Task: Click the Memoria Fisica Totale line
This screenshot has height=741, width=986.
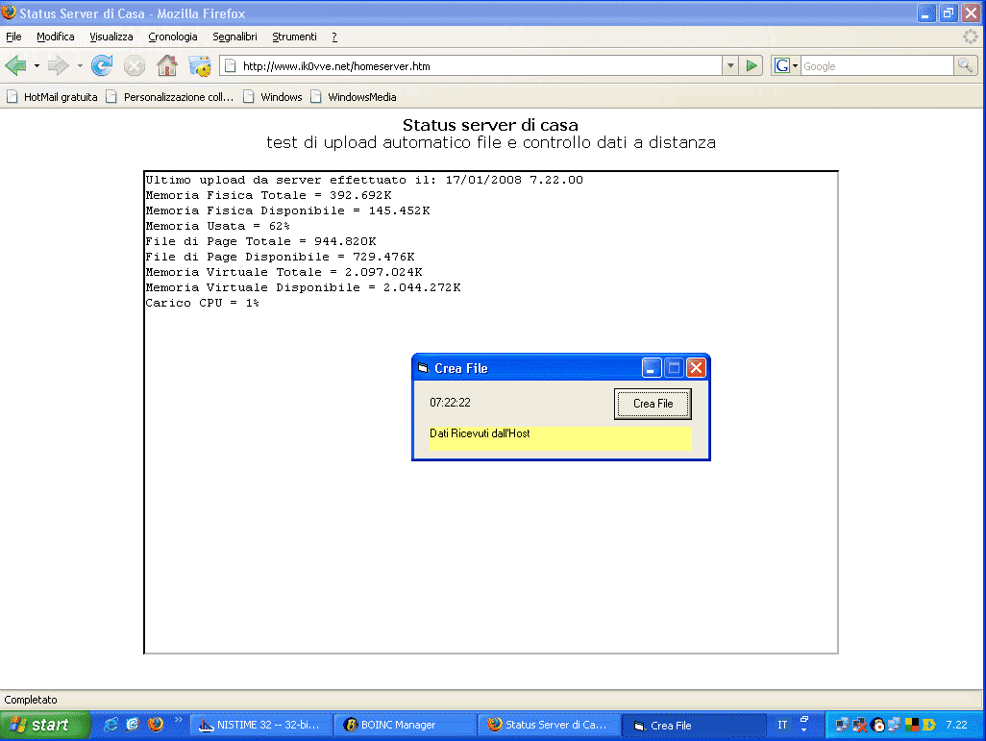Action: (268, 196)
